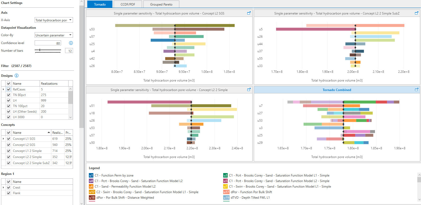Uncheck the LH design checkbox

tap(9, 101)
